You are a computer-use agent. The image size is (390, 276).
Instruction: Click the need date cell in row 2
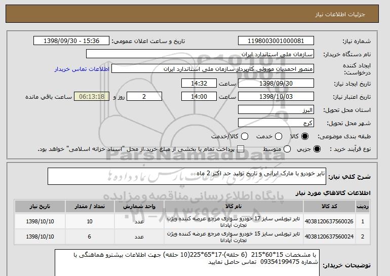[x=40, y=236]
